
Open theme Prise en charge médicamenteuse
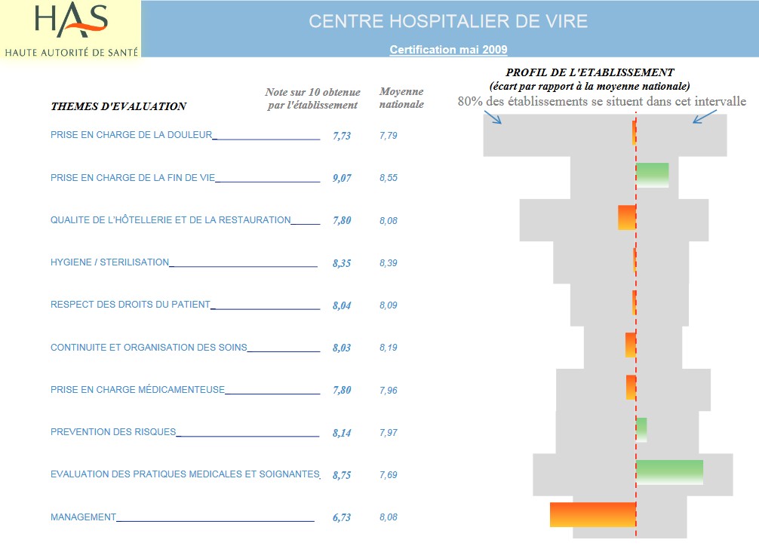137,389
